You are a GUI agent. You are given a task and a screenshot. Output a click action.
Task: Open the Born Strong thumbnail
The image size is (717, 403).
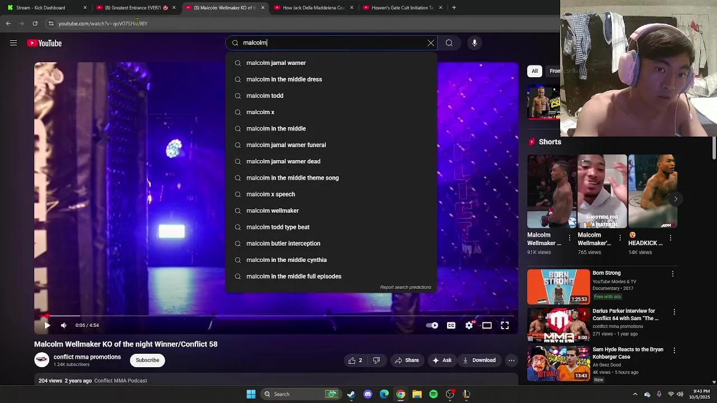[x=558, y=287]
